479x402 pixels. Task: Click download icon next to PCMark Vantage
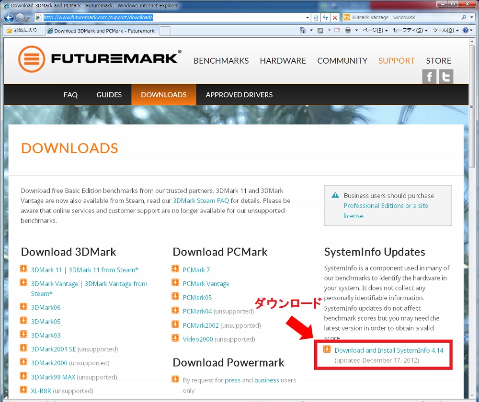(175, 282)
